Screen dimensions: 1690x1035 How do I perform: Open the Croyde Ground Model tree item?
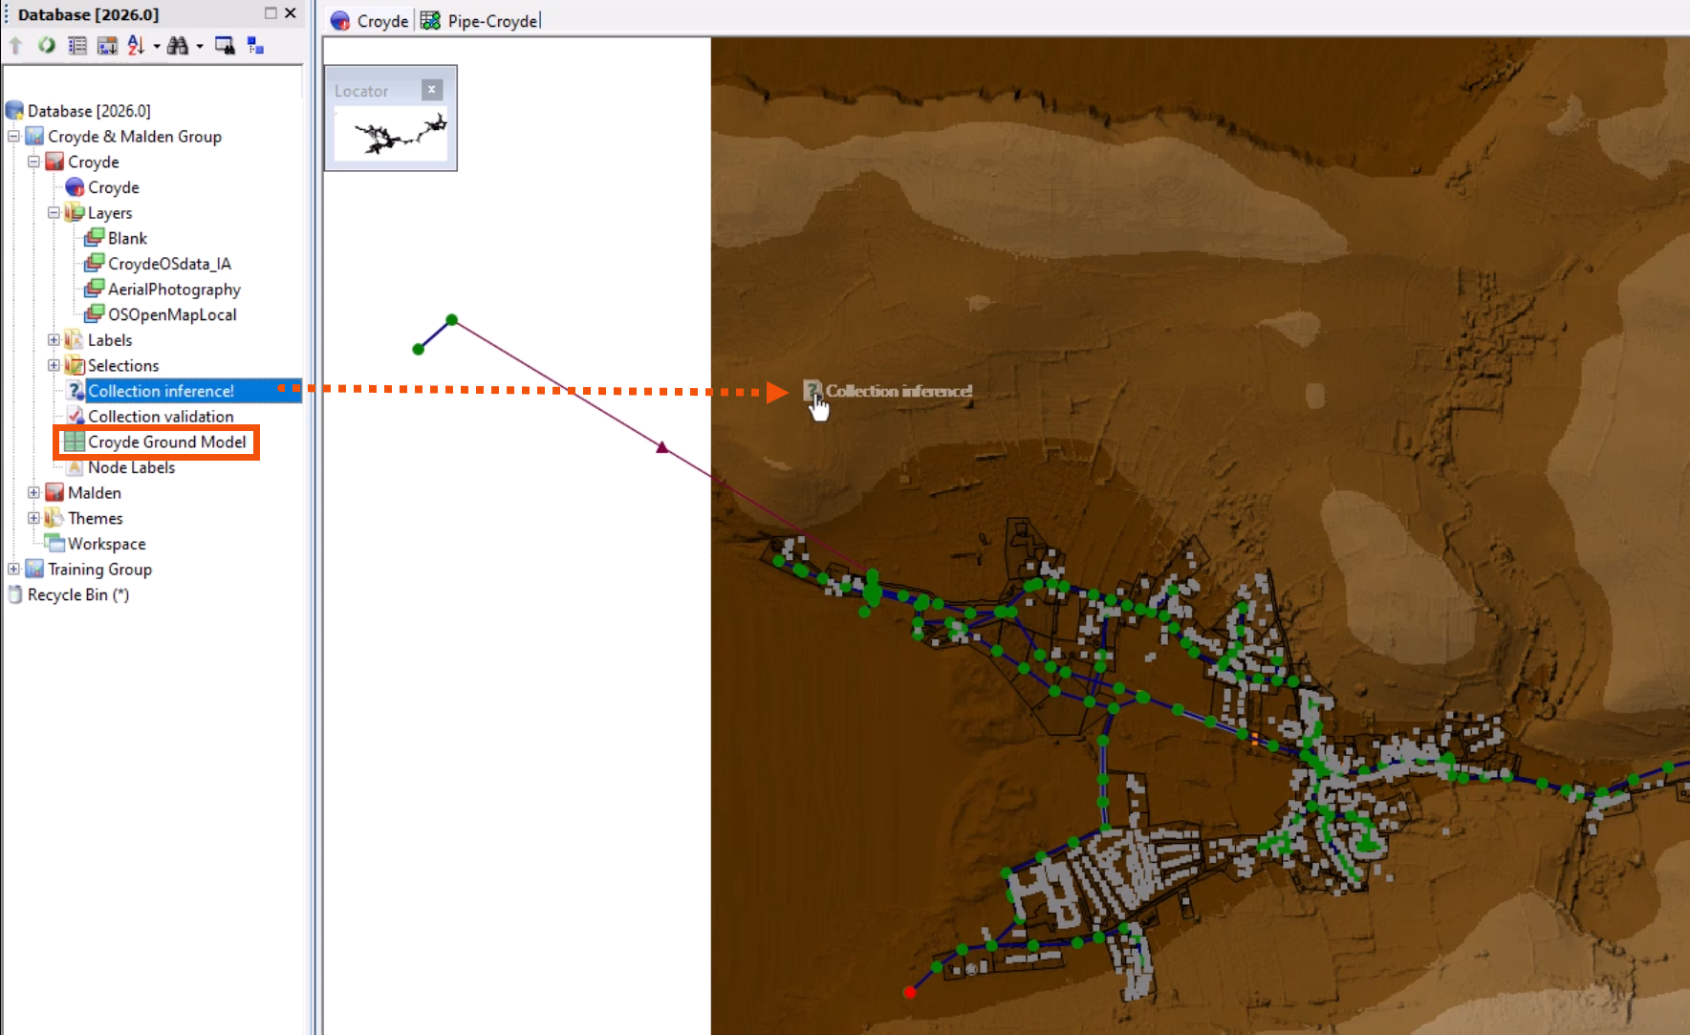coord(166,442)
